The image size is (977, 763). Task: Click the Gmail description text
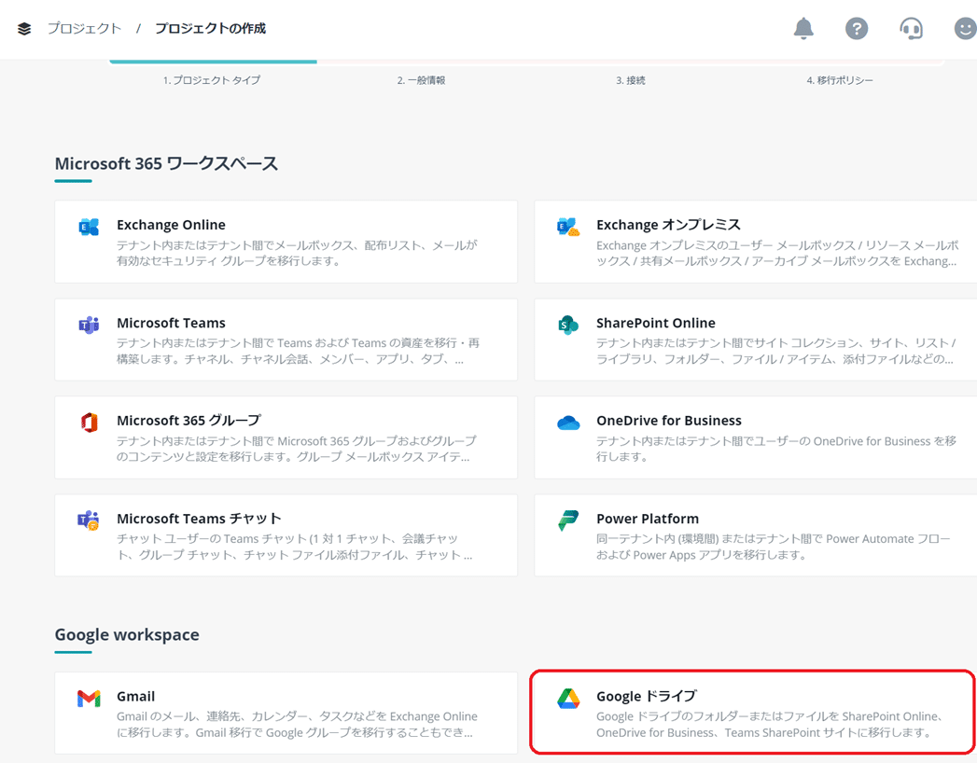click(x=298, y=725)
